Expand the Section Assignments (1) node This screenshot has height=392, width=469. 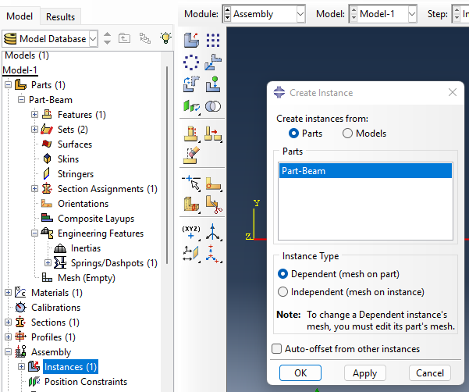34,189
